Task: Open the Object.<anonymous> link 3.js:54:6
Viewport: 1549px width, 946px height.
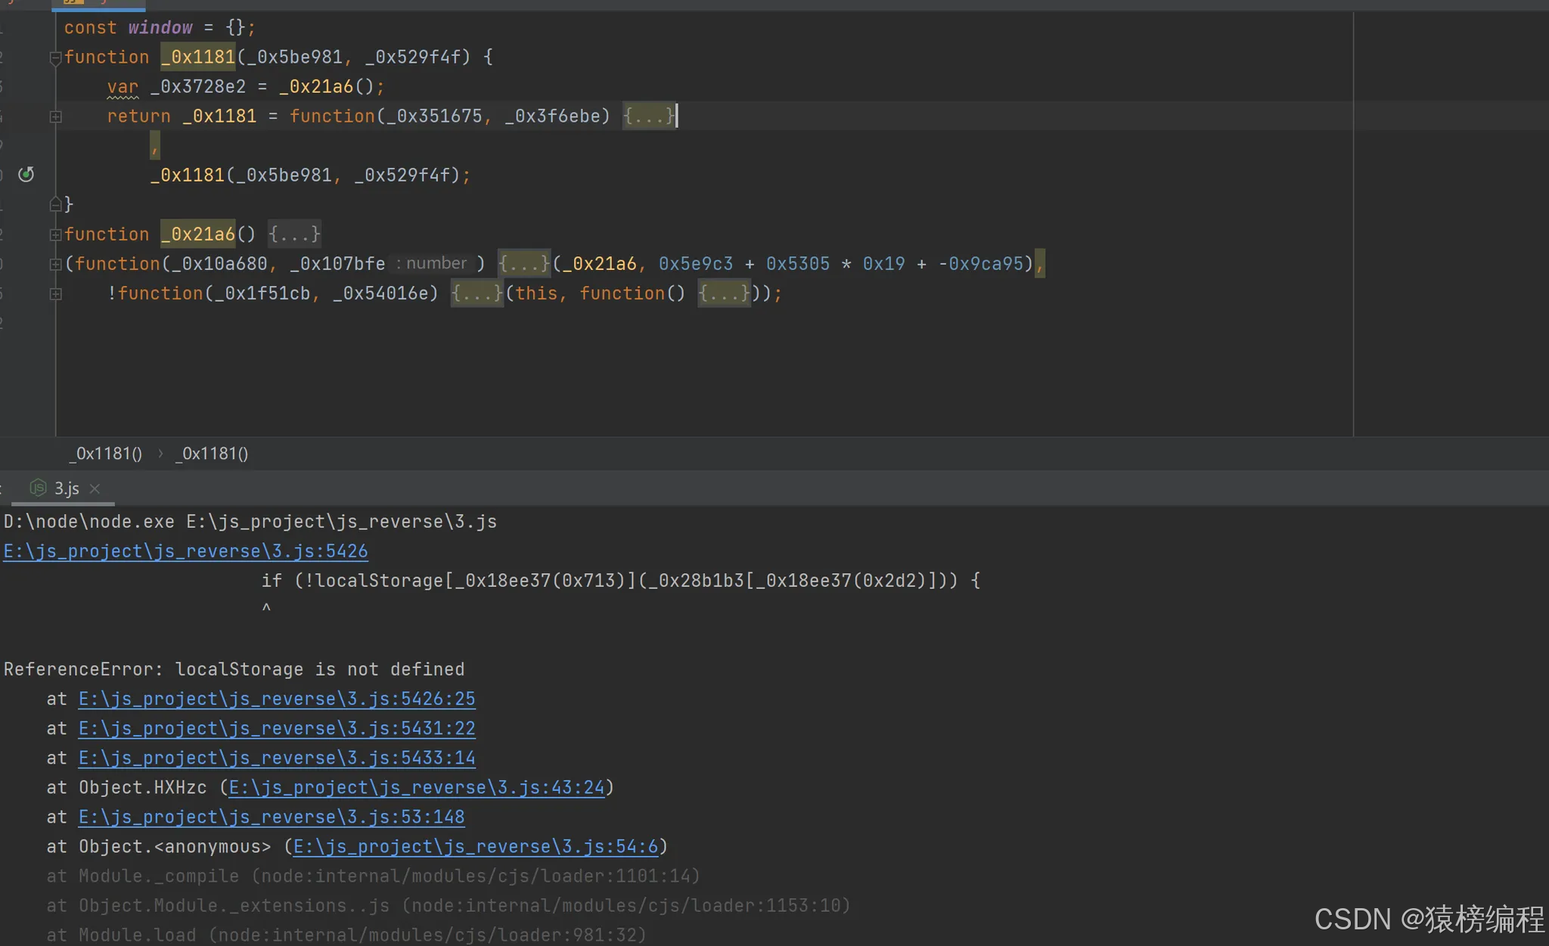Action: (x=475, y=846)
